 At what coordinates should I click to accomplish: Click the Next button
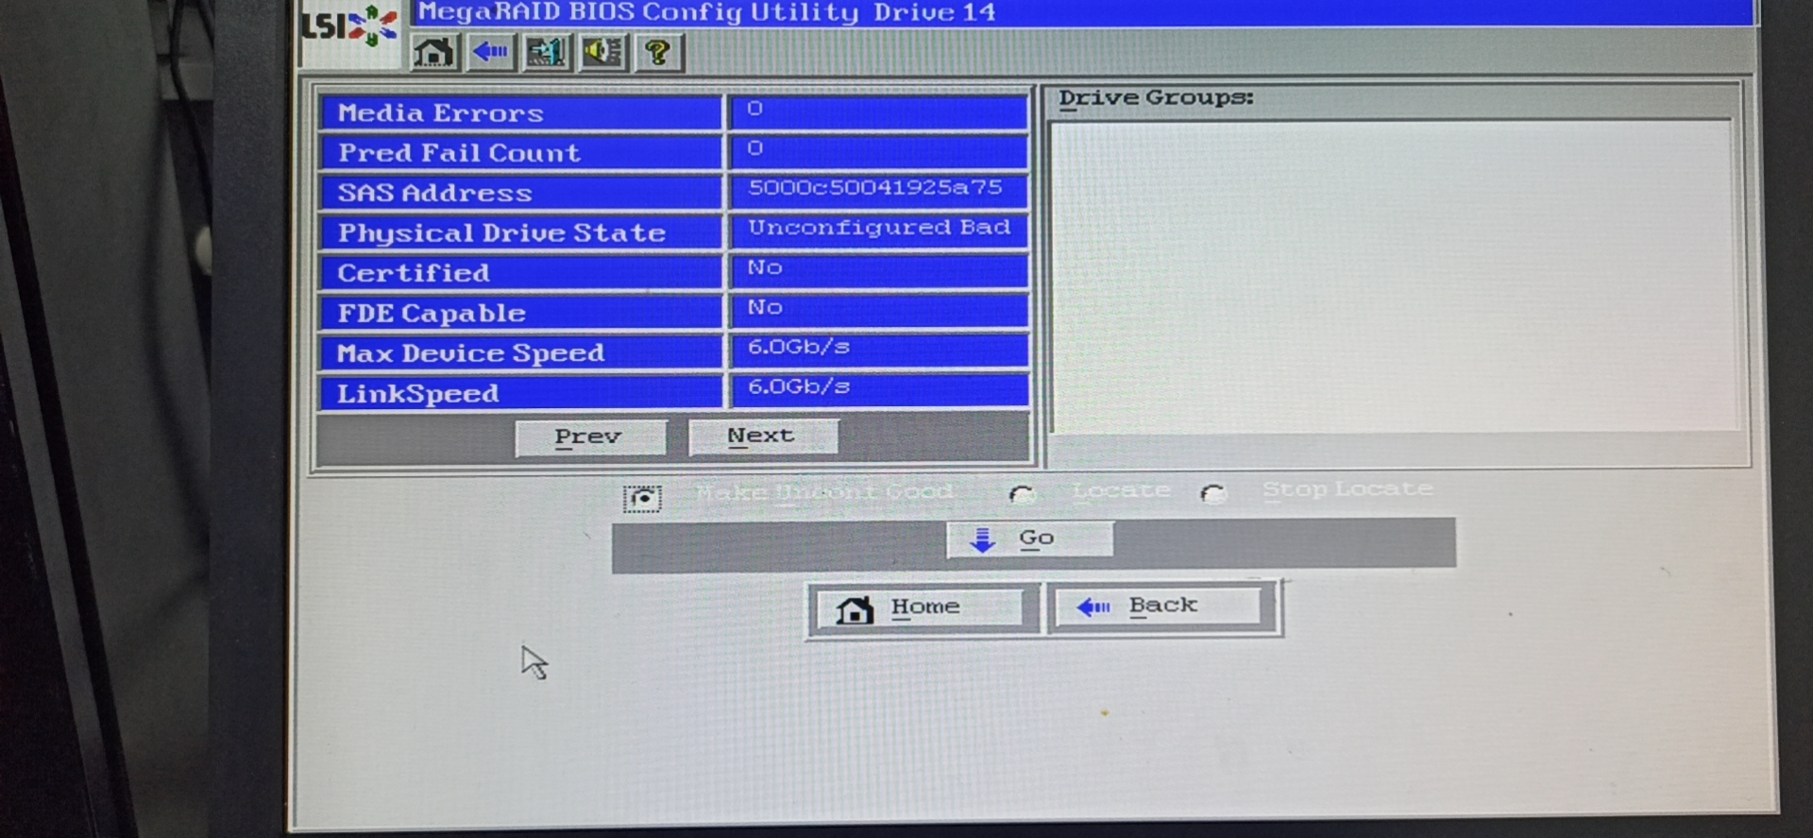[x=762, y=436]
